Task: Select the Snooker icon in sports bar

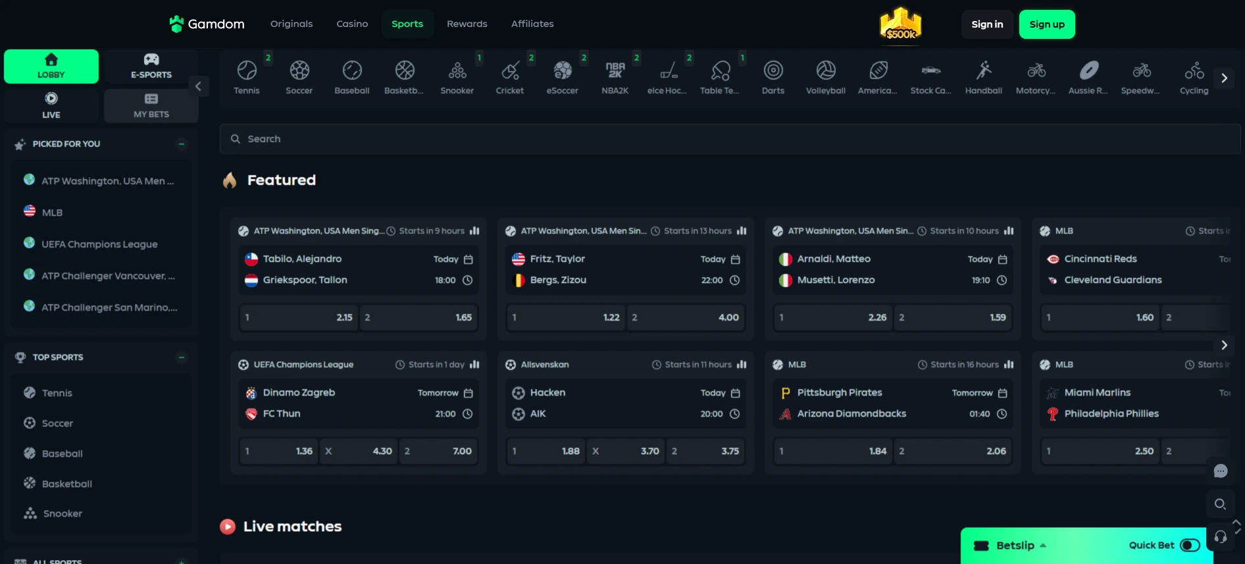Action: tap(457, 70)
